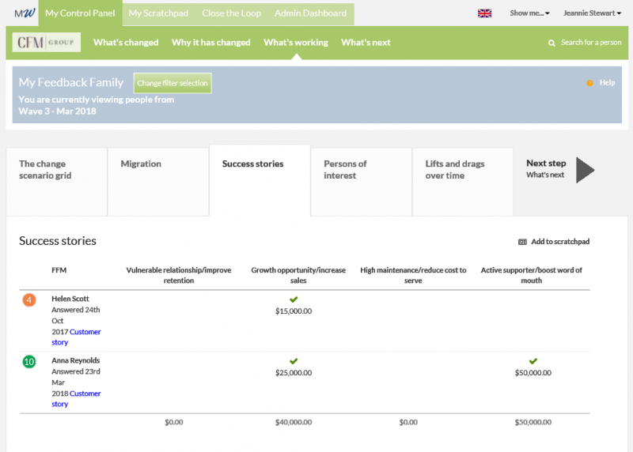Image resolution: width=633 pixels, height=452 pixels.
Task: Open the Close the Loop tab
Action: pos(231,13)
